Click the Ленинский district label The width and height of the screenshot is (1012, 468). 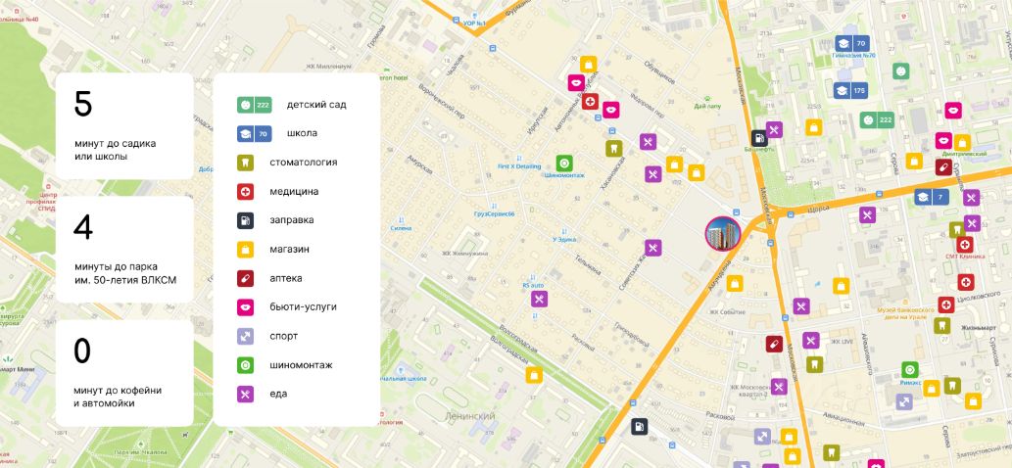(470, 416)
